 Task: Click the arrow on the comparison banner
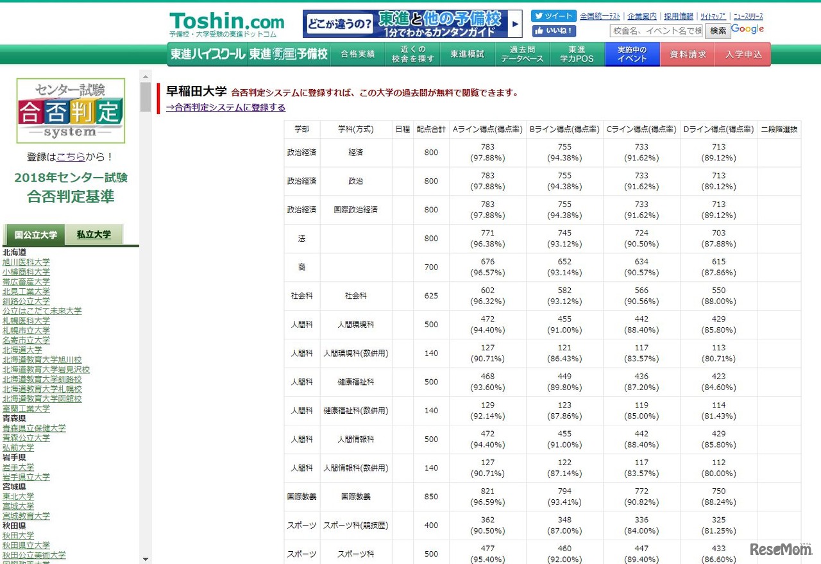coord(516,24)
